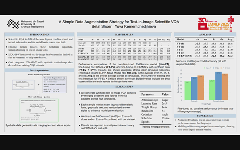The width and height of the screenshot is (240, 150).
Task: Click 'Batch Size' row in hyperparameter table
Action: [x=155, y=111]
